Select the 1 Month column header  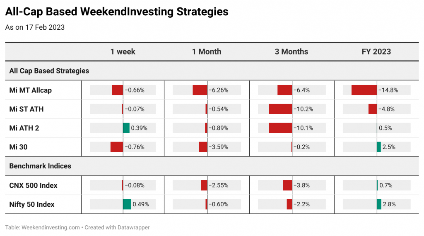pos(207,52)
